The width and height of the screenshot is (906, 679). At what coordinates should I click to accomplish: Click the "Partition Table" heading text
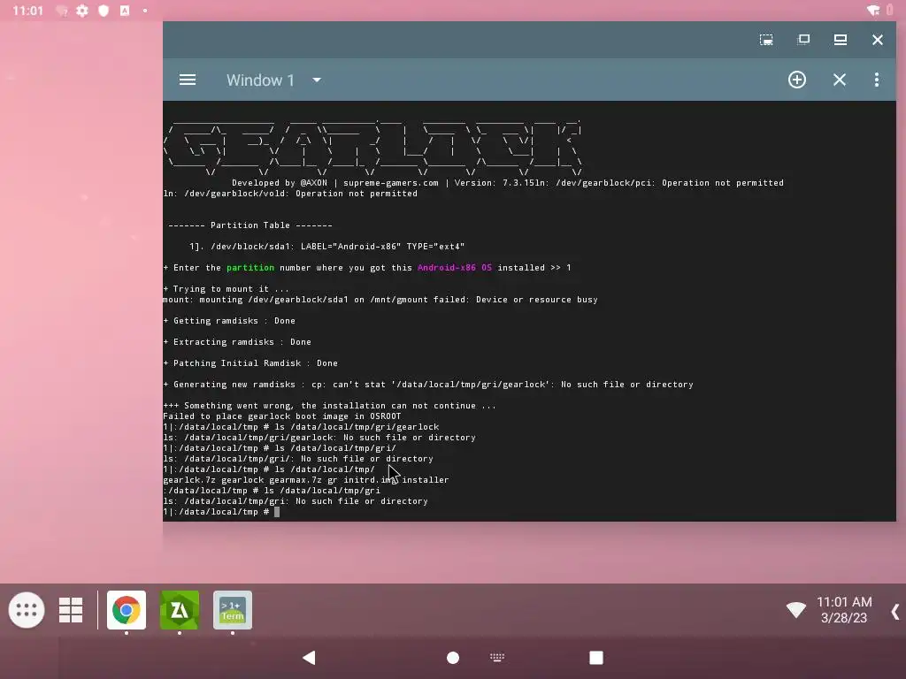point(250,225)
